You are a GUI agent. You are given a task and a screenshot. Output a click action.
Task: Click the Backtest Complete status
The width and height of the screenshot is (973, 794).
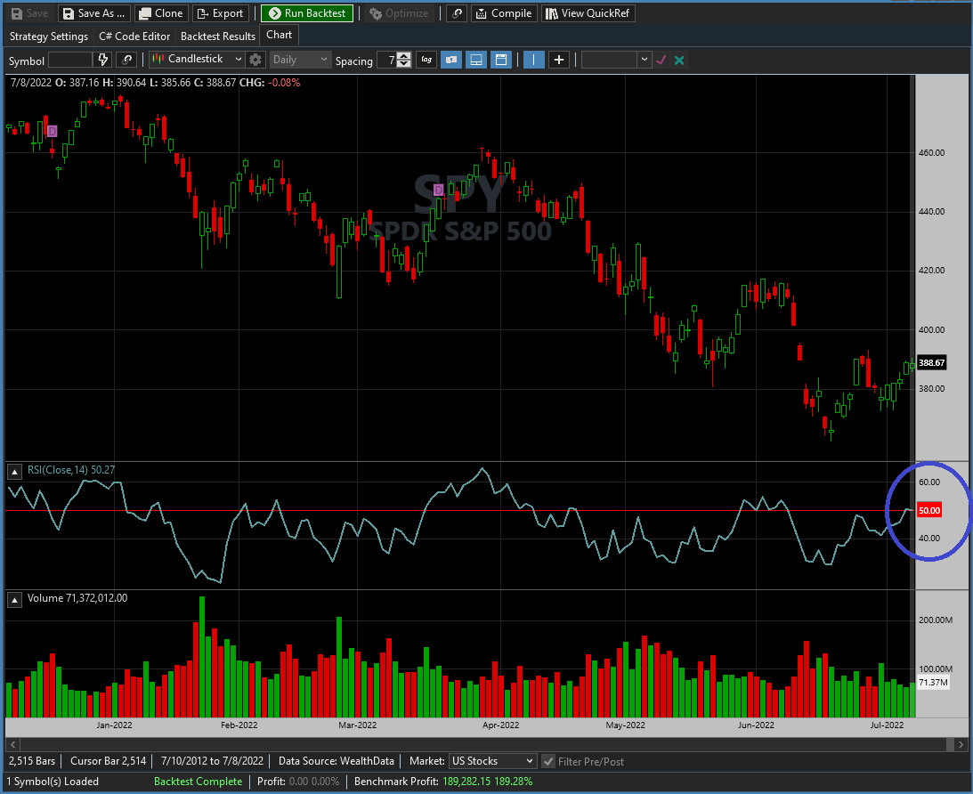198,782
